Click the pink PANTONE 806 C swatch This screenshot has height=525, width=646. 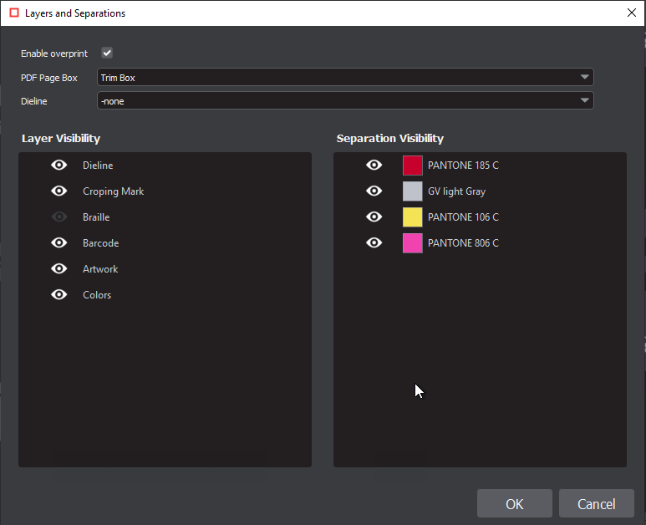[413, 243]
